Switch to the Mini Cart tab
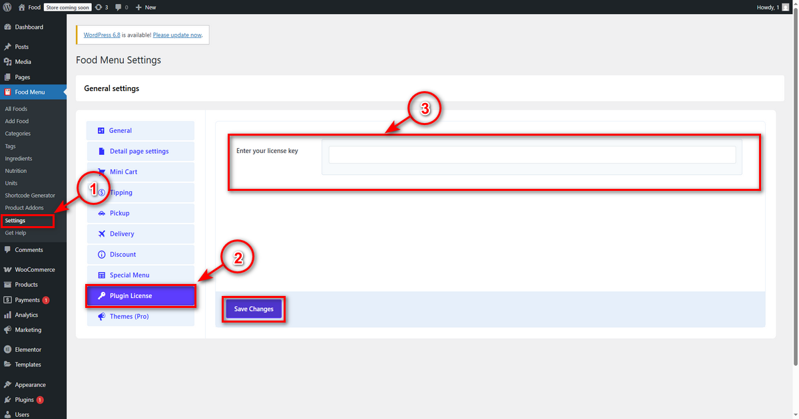The height and width of the screenshot is (419, 799). (x=140, y=172)
